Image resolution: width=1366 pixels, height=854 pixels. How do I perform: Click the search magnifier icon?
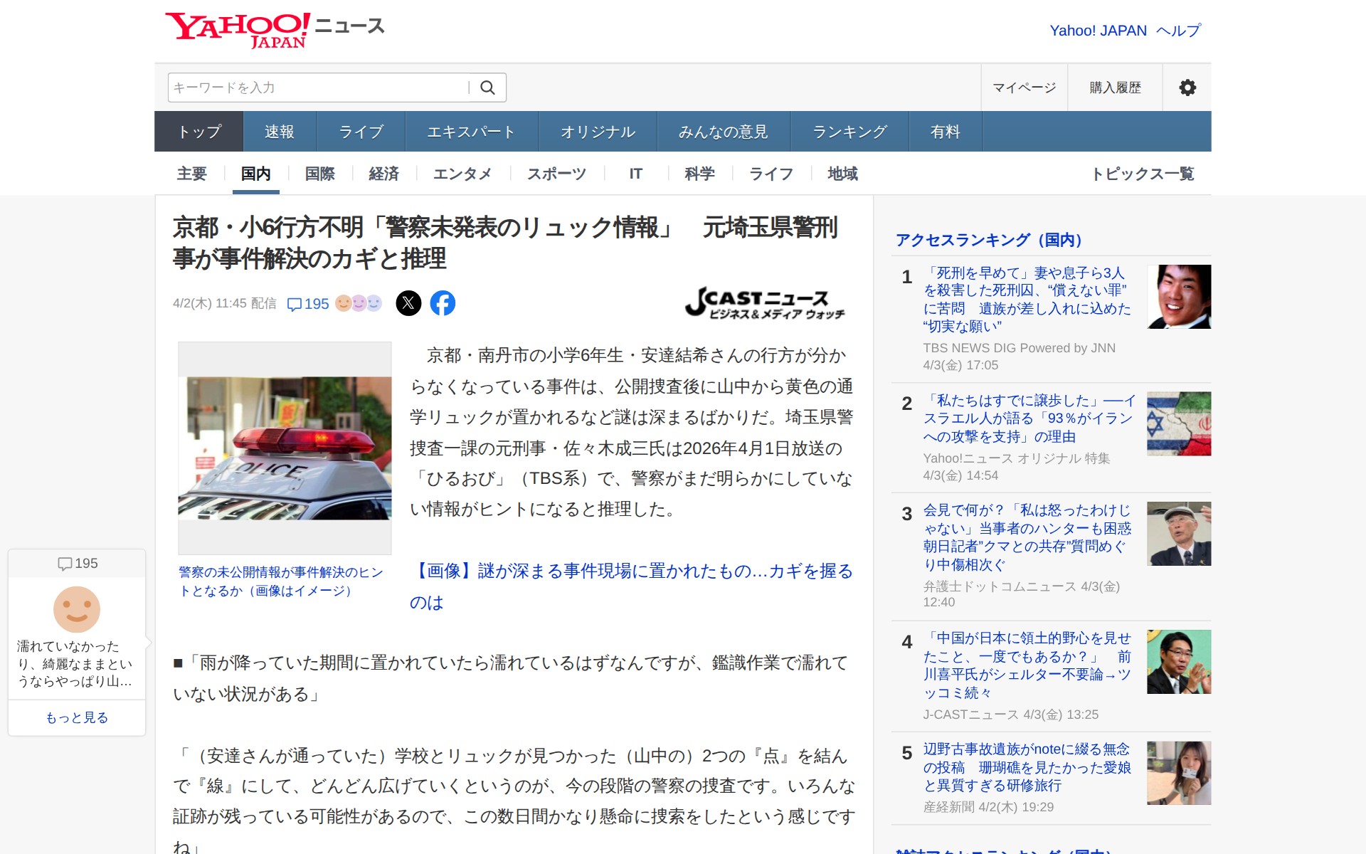(x=487, y=88)
